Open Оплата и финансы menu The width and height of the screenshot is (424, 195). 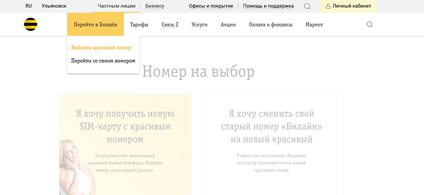[x=271, y=25]
